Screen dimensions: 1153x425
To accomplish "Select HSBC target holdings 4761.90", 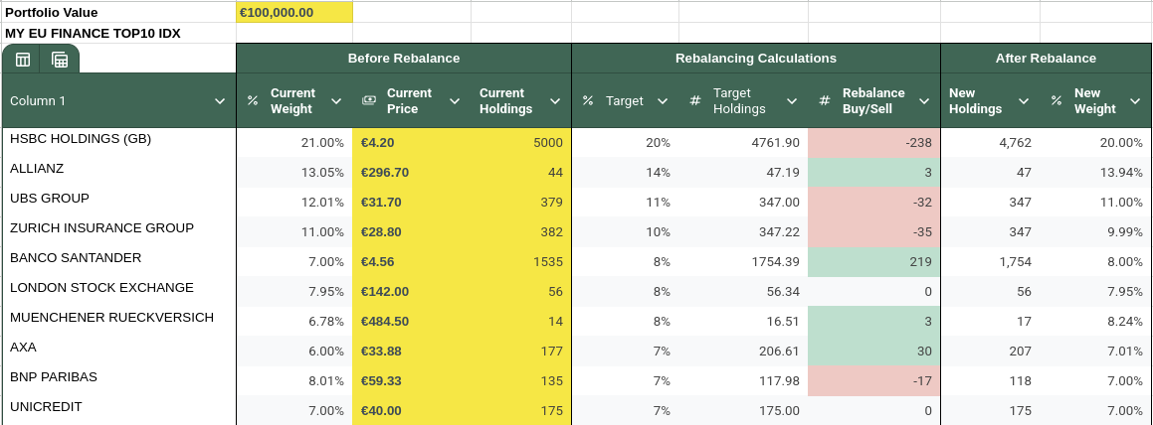I will (x=743, y=142).
